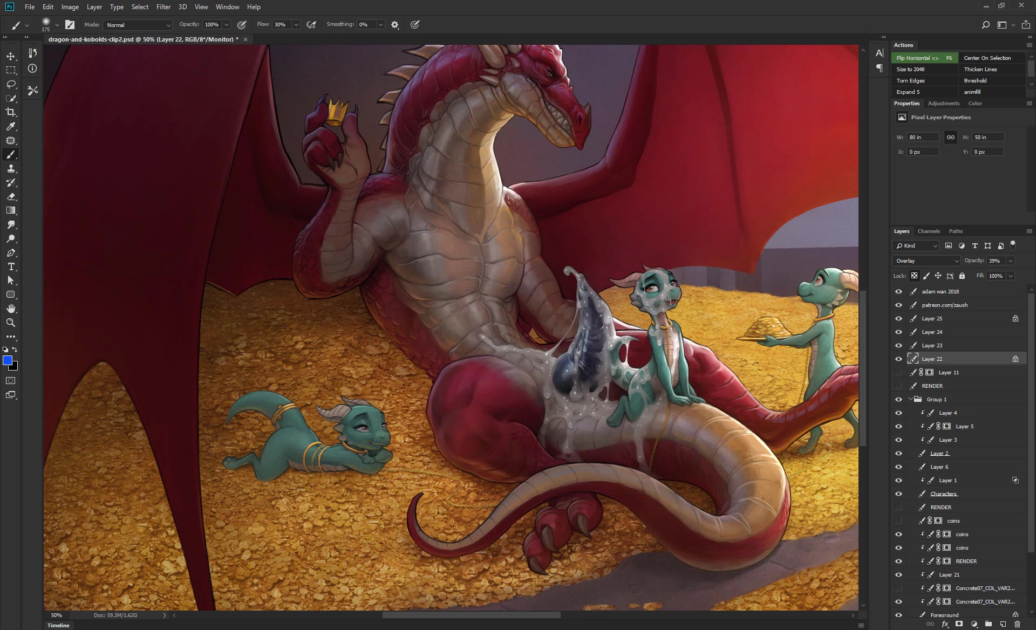Open the layer Opacity 39% dropdown
This screenshot has width=1036, height=630.
coord(1010,261)
